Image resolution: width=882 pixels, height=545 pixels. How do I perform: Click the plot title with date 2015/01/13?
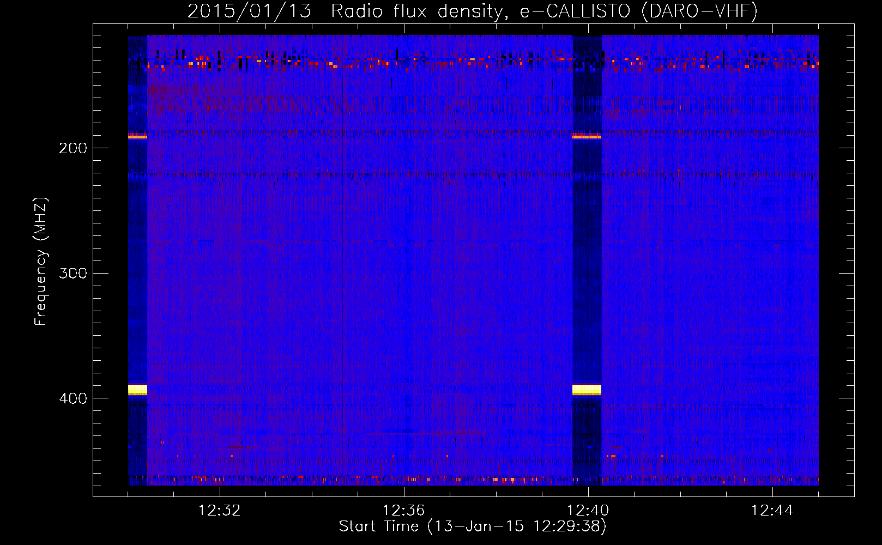click(x=473, y=11)
